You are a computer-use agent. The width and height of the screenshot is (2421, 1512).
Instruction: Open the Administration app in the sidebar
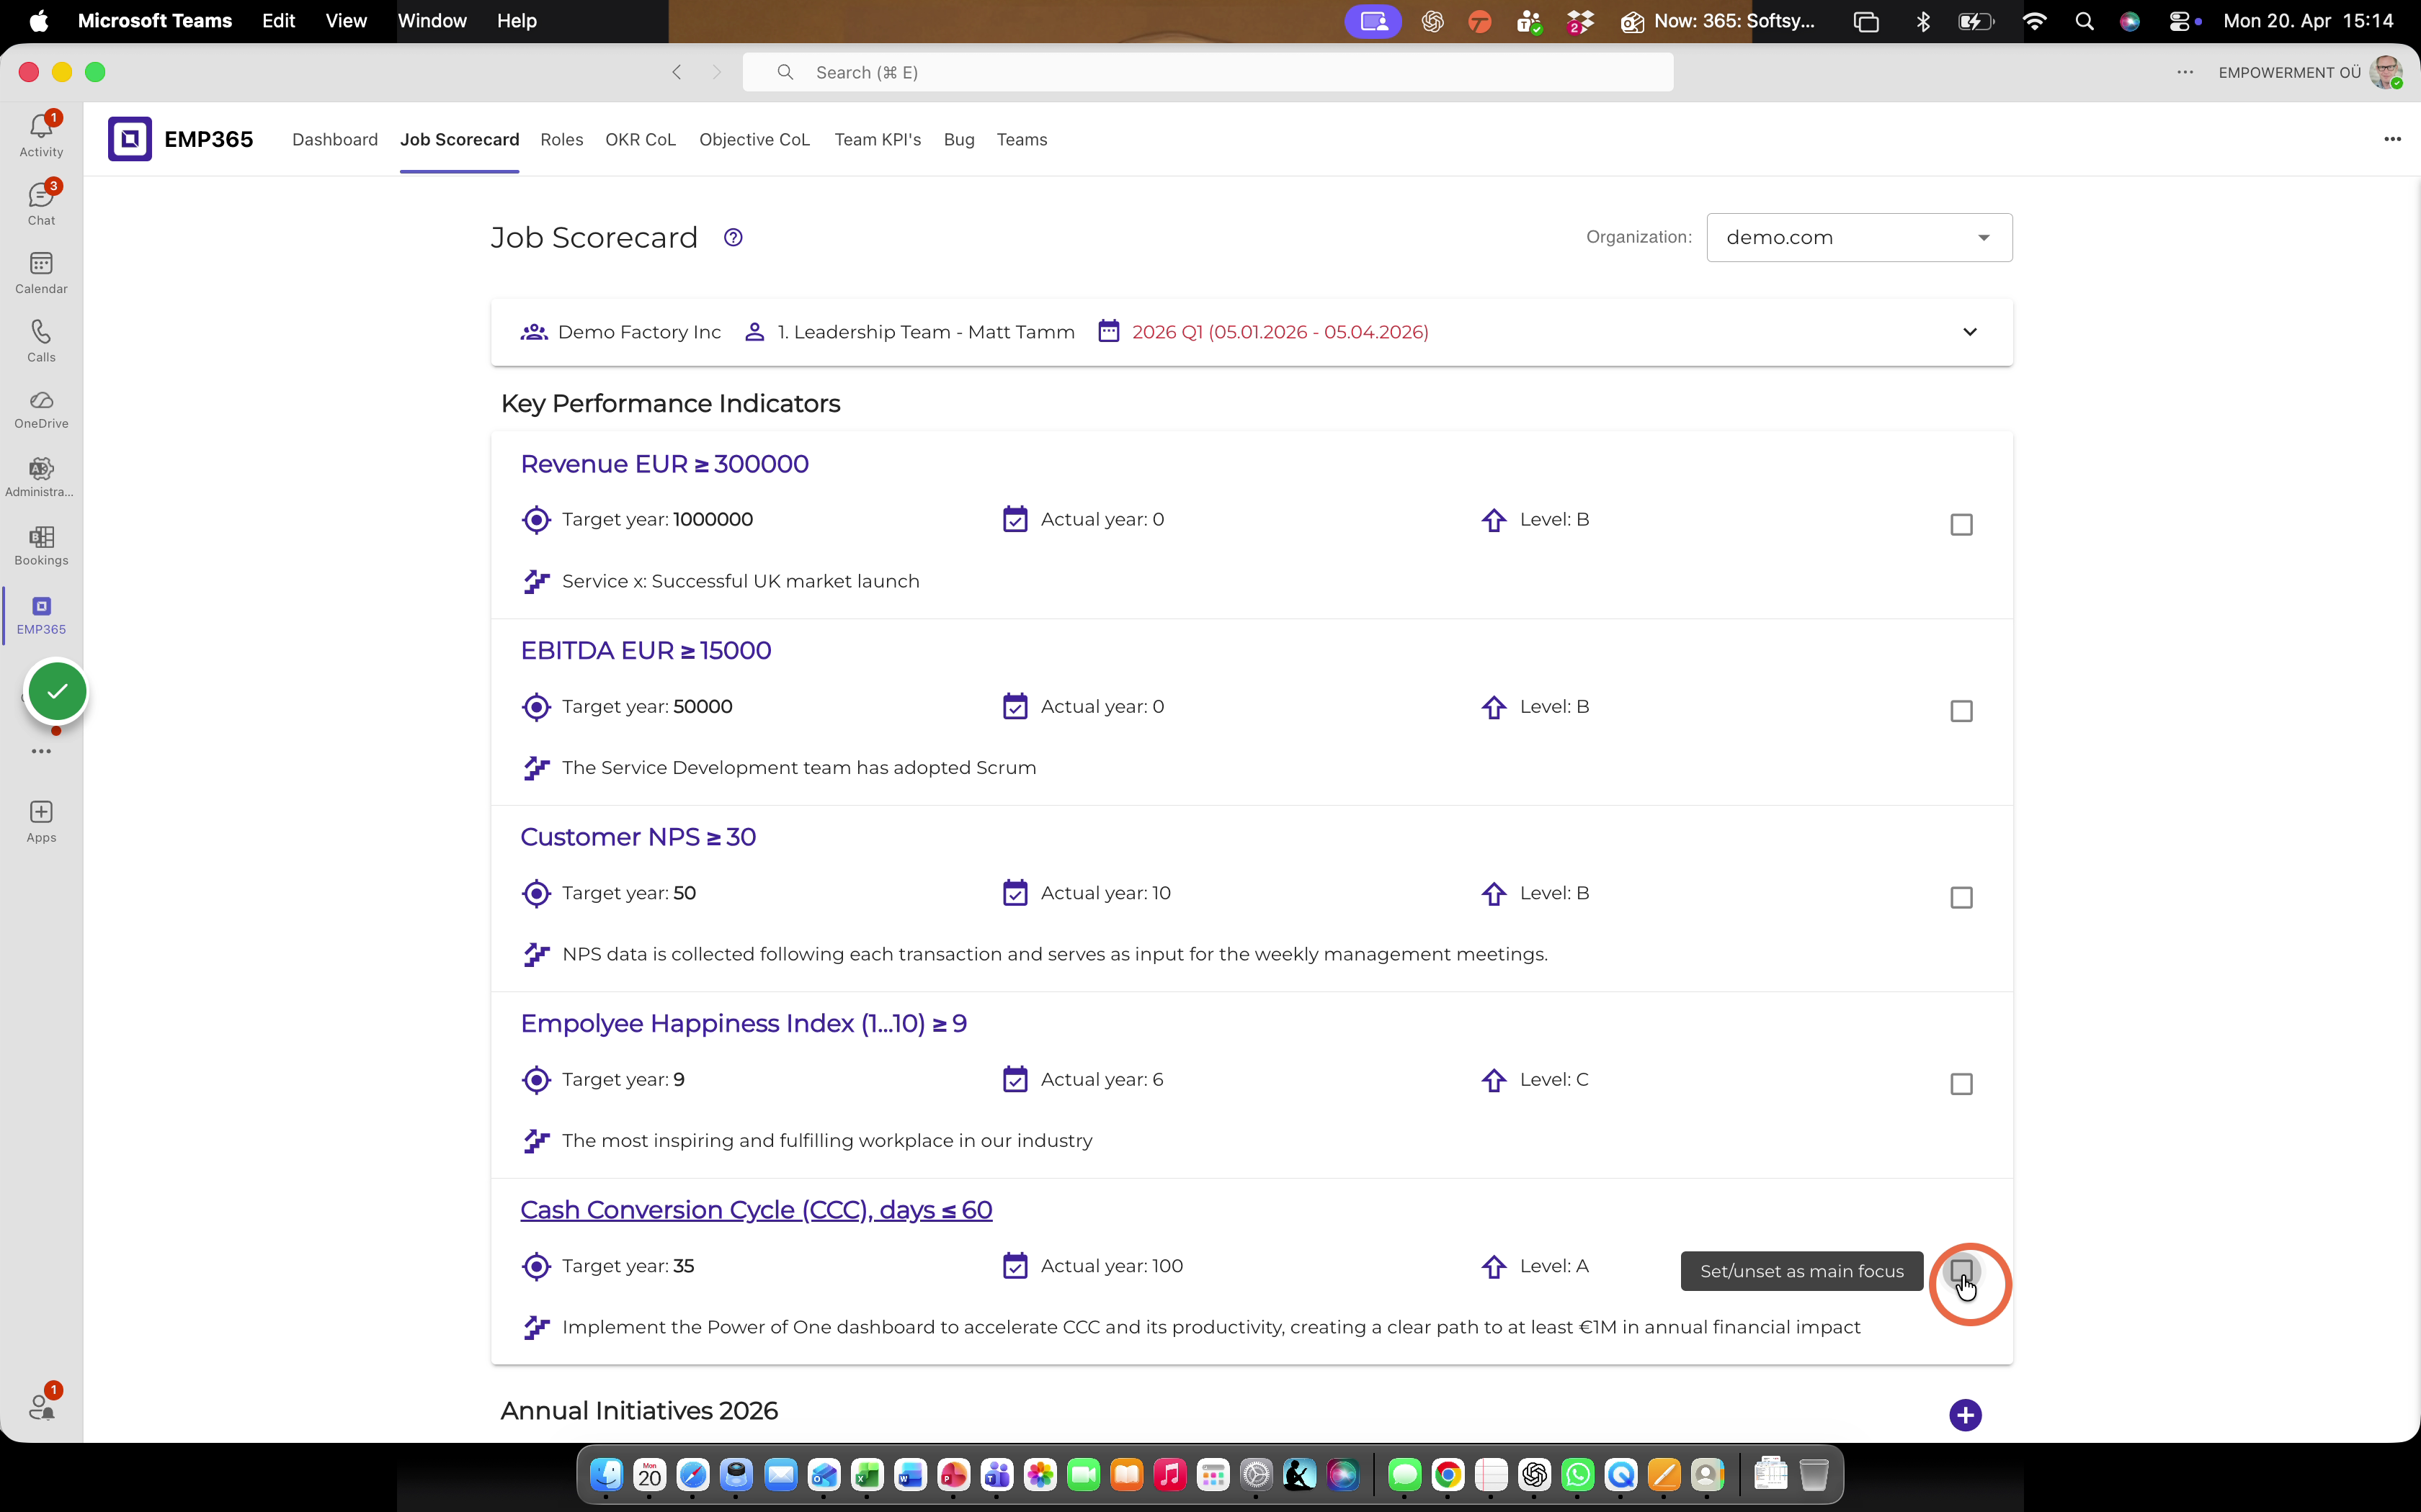coord(41,477)
